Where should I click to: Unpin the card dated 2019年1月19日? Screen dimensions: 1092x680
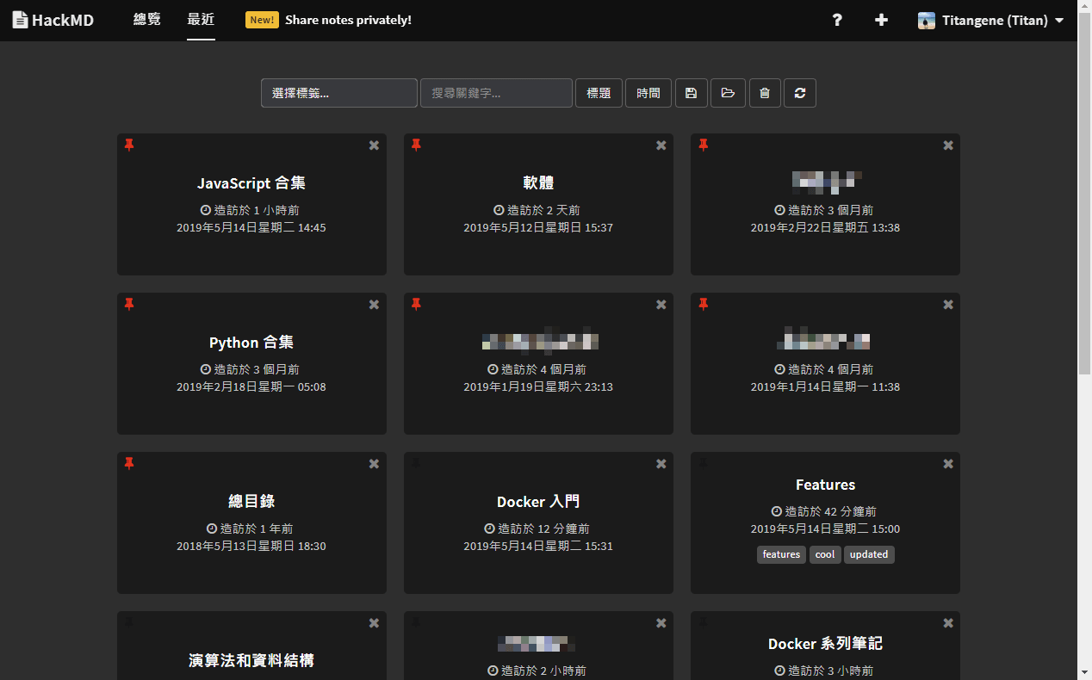416,305
